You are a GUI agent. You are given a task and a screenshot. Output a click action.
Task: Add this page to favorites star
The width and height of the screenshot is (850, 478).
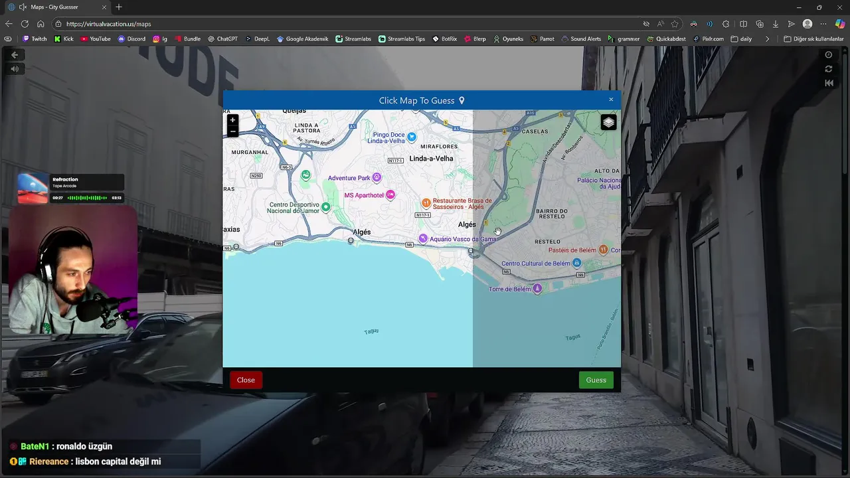point(675,24)
